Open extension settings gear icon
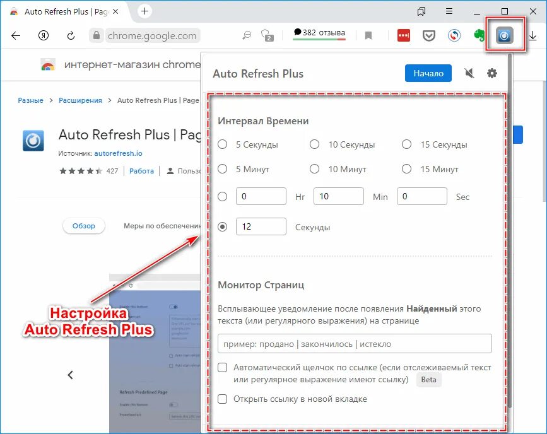Screen dimensions: 547x434 point(492,73)
